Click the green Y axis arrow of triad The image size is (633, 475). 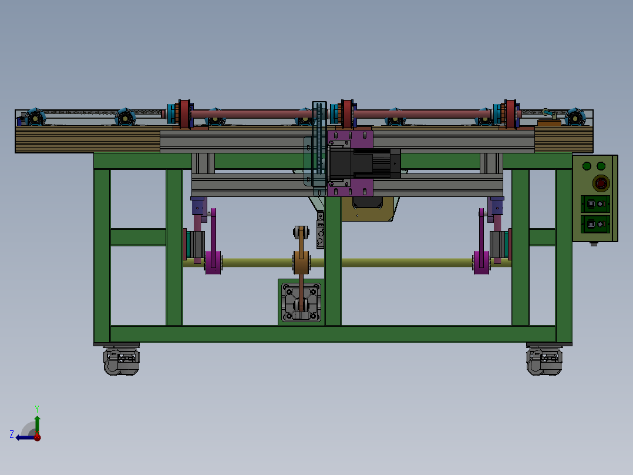point(37,424)
